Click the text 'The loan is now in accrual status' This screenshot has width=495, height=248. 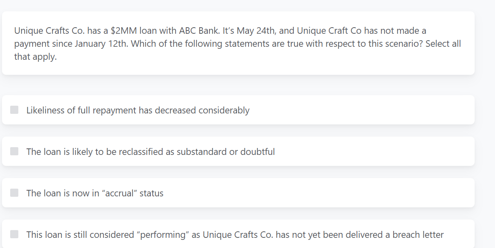[x=95, y=193]
